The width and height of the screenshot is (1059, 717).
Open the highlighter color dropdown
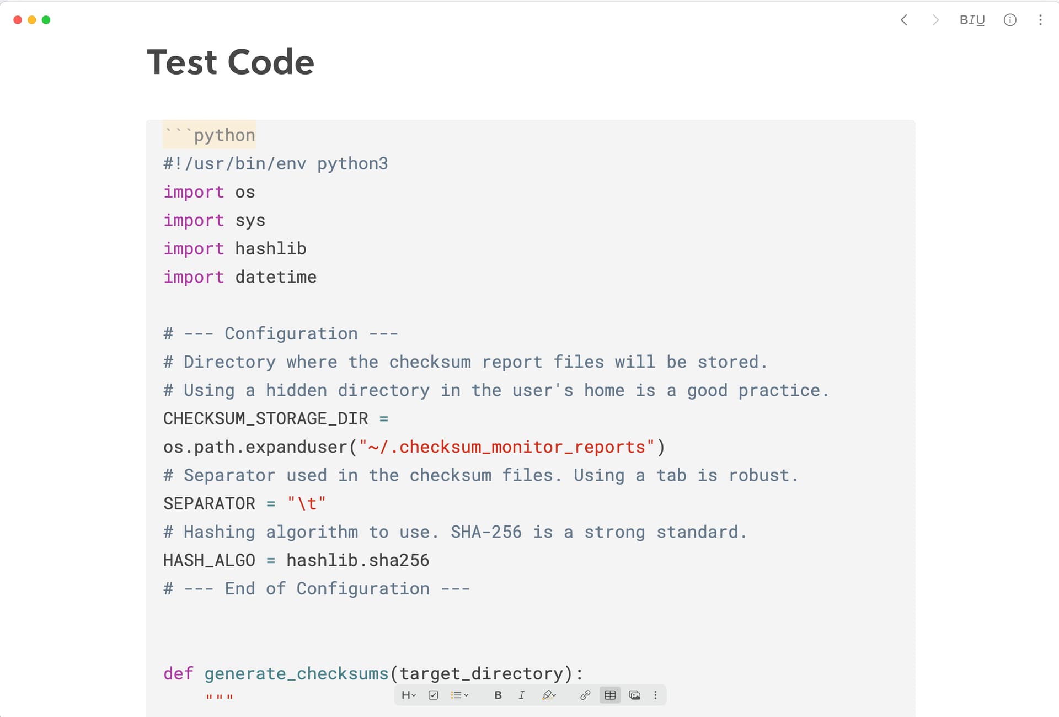548,695
